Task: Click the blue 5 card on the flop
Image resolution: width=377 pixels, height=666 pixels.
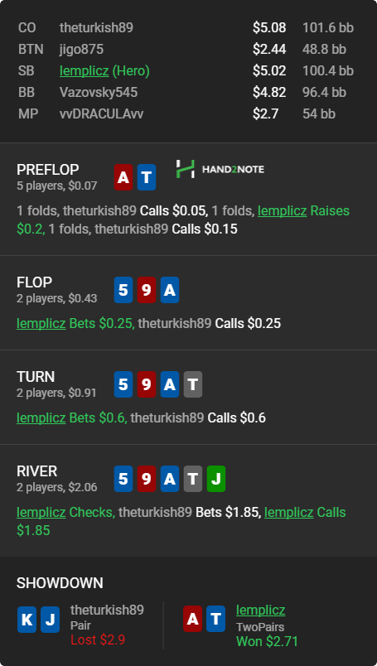Action: point(123,290)
